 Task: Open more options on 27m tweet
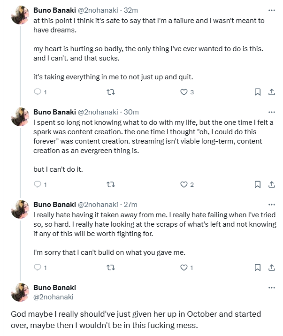271,205
